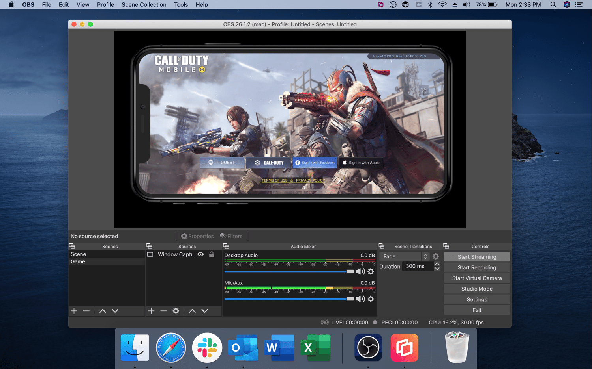Lock the Window Capture source
This screenshot has height=369, width=592.
212,254
